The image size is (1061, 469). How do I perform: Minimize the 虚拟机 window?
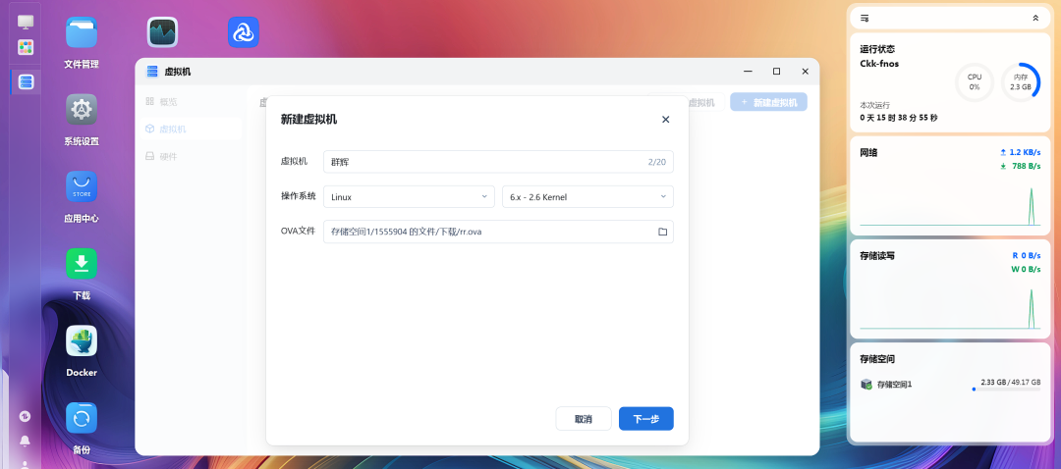(748, 71)
